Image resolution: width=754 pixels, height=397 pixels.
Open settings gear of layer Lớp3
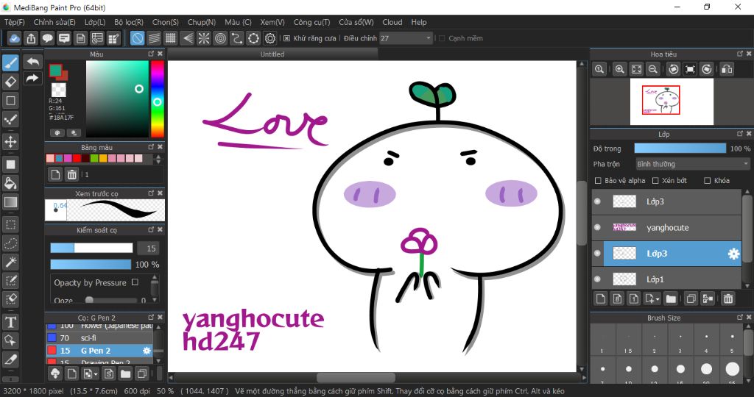(x=733, y=254)
